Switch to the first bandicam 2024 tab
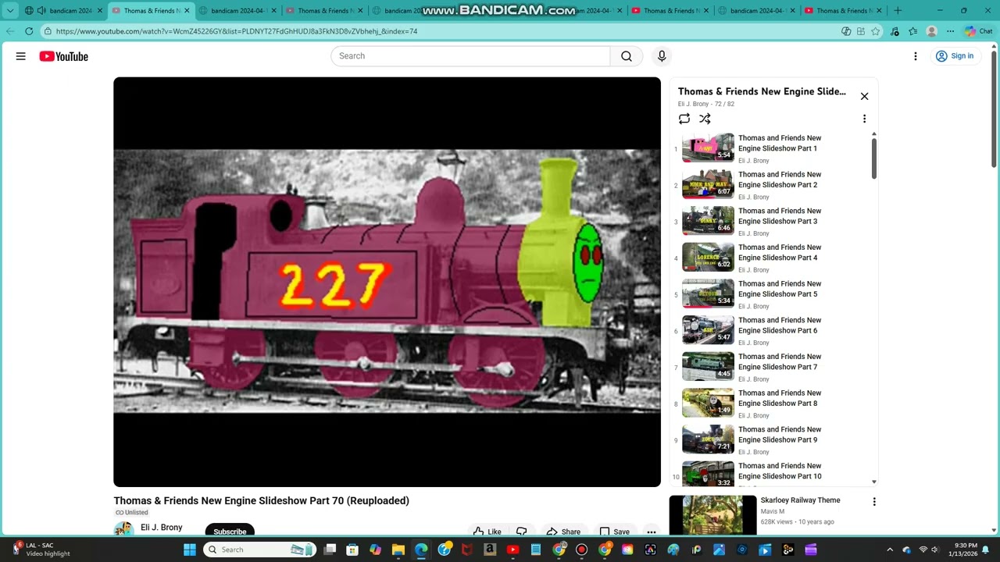 click(66, 11)
